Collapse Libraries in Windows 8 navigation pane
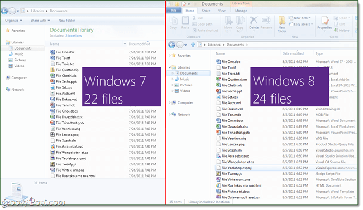The image size is (363, 210). [169, 67]
